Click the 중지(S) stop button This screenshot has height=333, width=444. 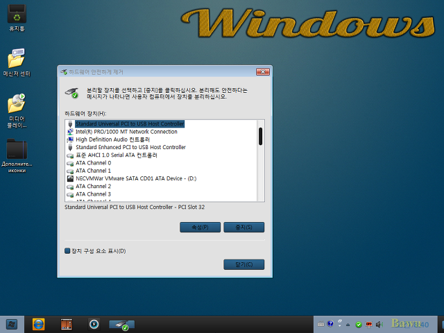[244, 227]
